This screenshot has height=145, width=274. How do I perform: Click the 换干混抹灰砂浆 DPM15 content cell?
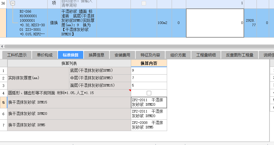[x=149, y=103]
